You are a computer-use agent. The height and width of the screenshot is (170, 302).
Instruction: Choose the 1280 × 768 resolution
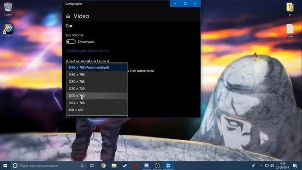97,82
